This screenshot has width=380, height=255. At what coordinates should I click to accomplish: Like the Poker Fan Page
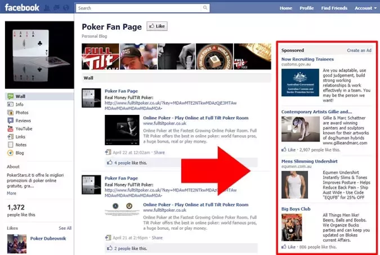click(156, 27)
